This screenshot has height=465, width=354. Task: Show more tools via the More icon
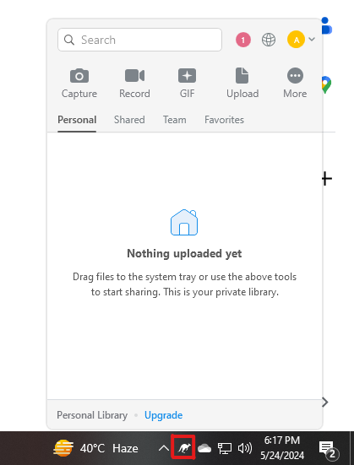[x=295, y=76]
